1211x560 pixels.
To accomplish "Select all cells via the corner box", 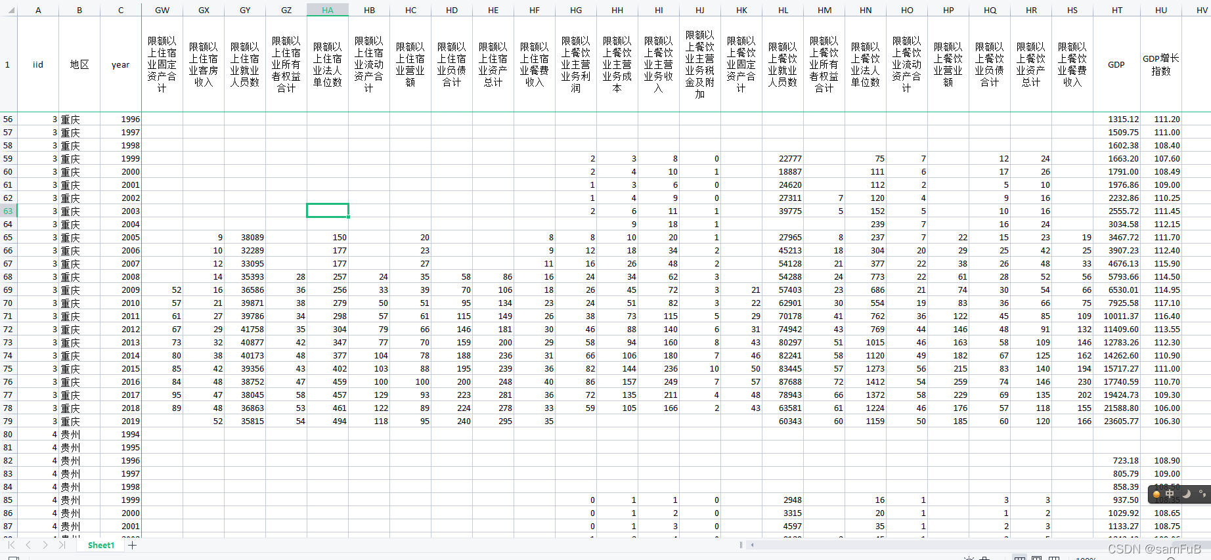I will coord(8,11).
